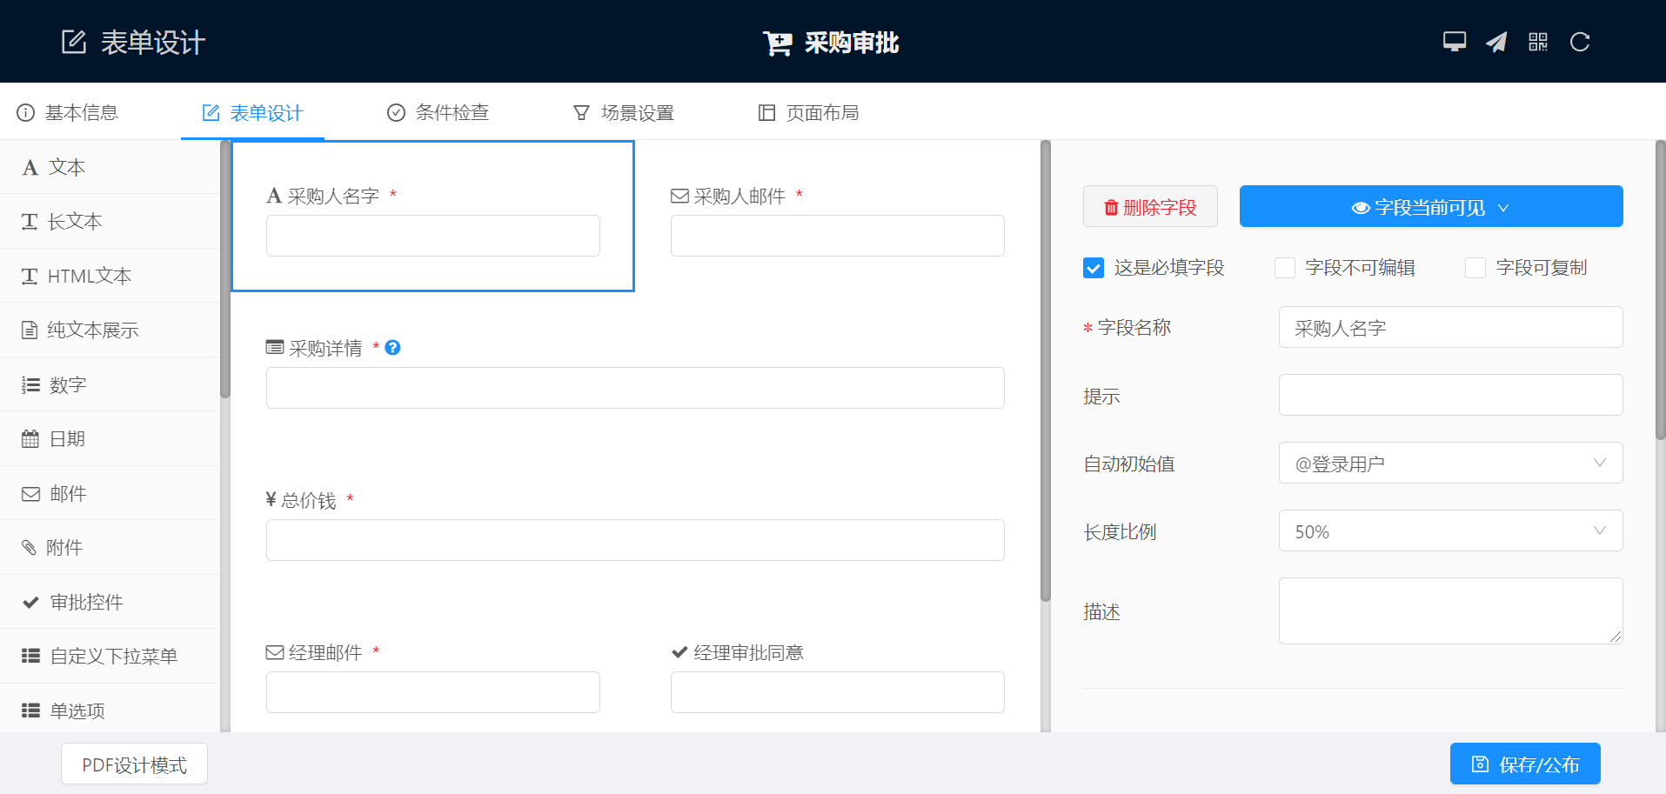Open the QR code icon in header

pyautogui.click(x=1538, y=42)
